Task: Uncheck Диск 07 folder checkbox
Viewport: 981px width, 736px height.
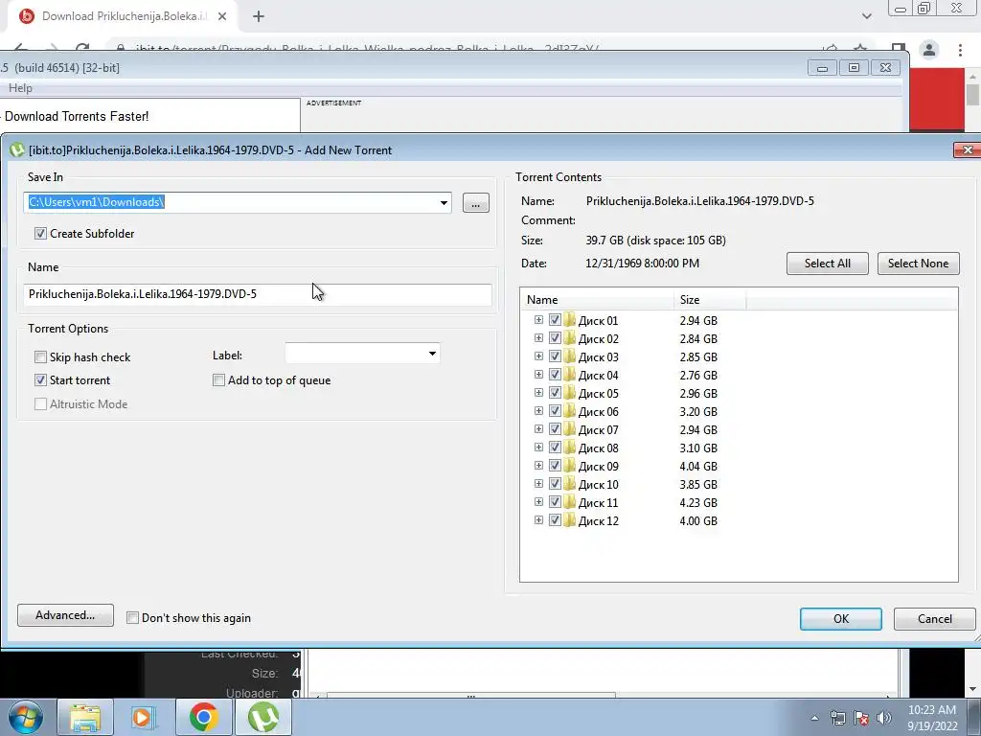Action: point(555,428)
